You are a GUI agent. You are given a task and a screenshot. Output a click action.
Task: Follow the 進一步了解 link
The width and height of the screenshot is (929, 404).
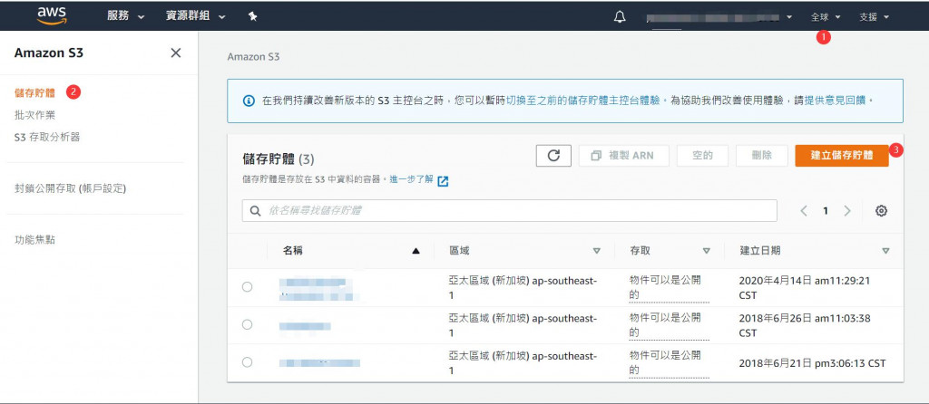point(411,179)
